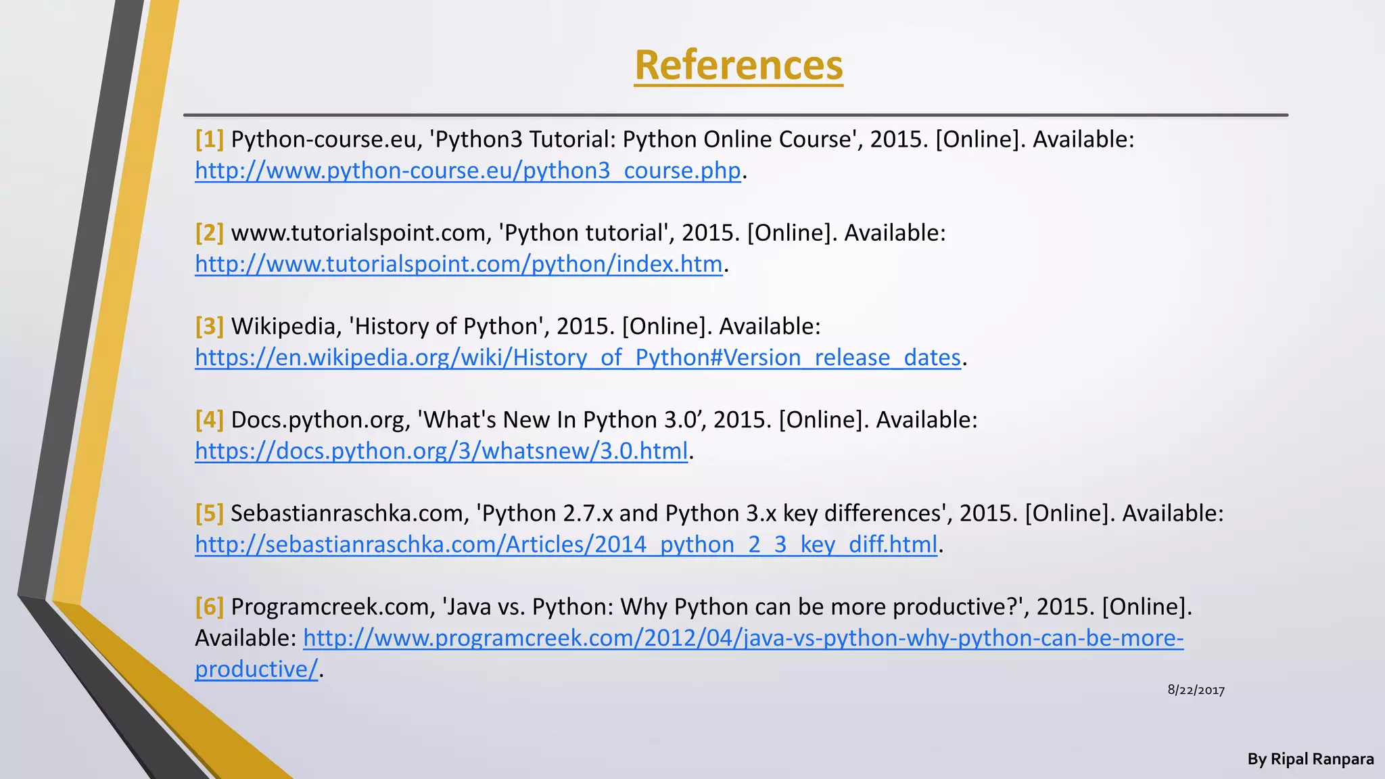
Task: Click the References slide title
Action: click(738, 66)
